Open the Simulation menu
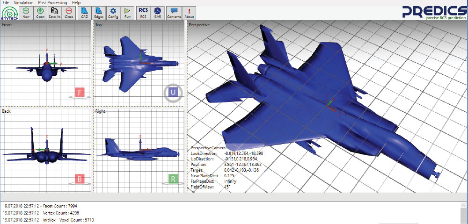The width and height of the screenshot is (468, 224). click(23, 3)
